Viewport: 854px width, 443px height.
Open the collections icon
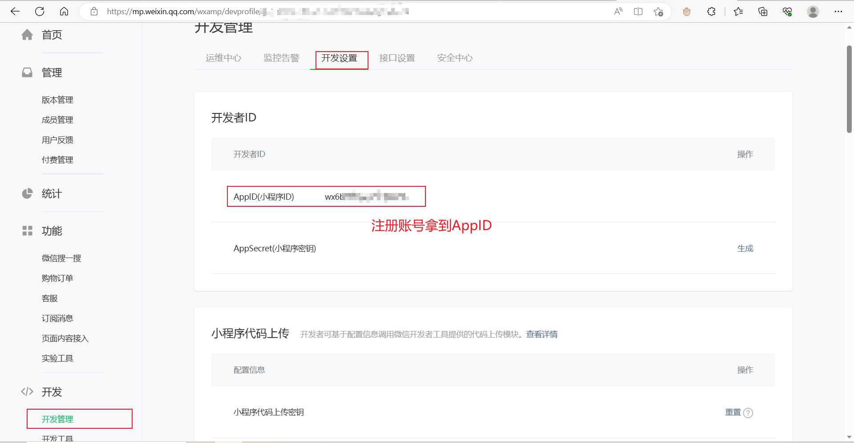(763, 12)
